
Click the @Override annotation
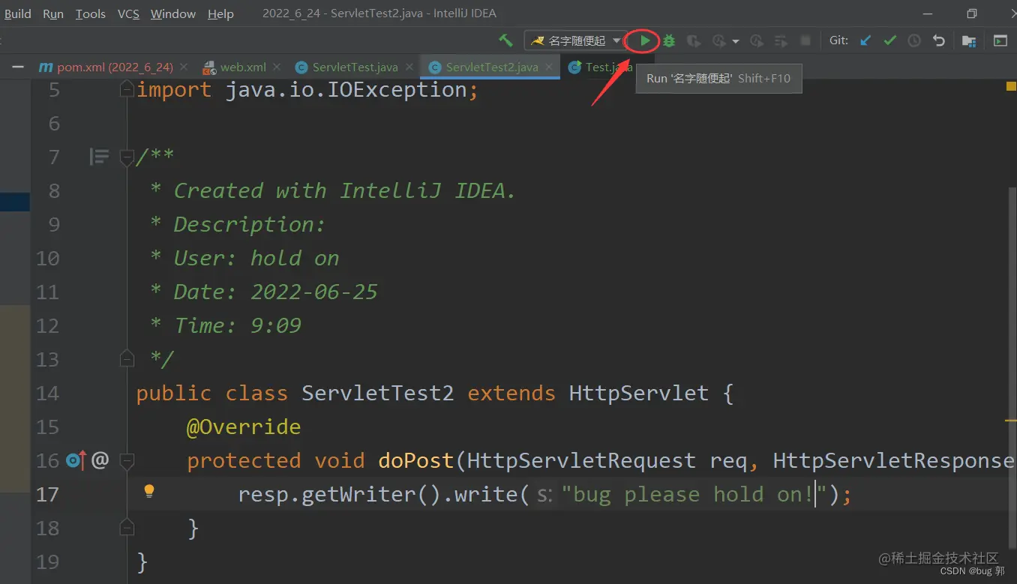[x=244, y=427]
